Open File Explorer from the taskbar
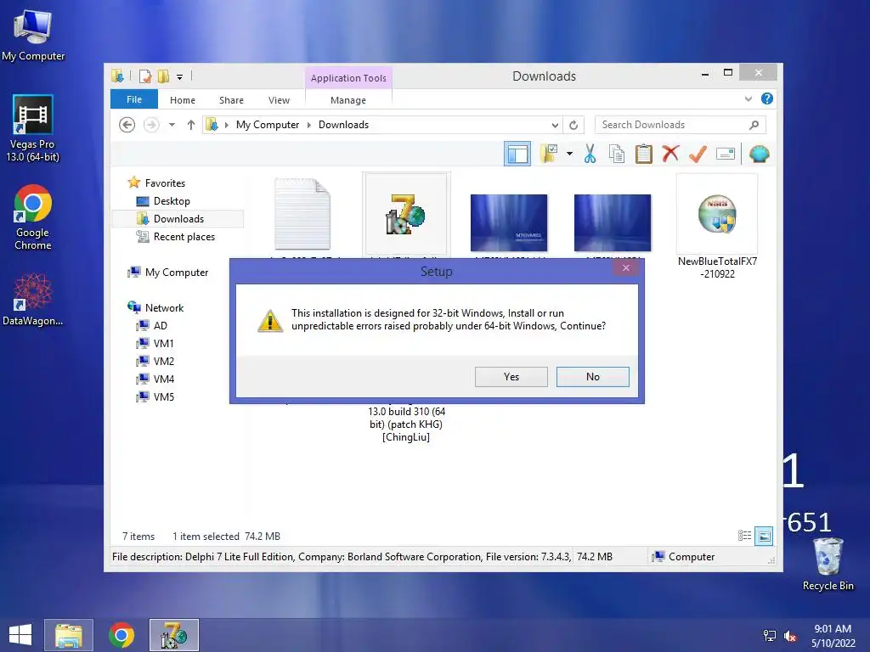 (69, 635)
